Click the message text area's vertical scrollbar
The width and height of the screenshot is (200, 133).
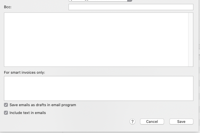190,40
